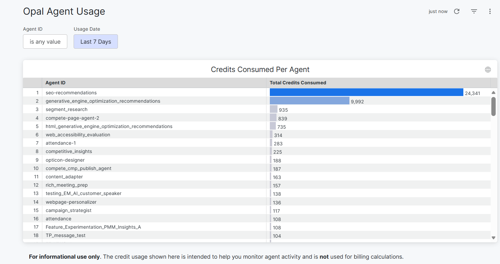Open the three-dot dashboard actions menu
Viewport: 500px width, 264px height.
490,11
